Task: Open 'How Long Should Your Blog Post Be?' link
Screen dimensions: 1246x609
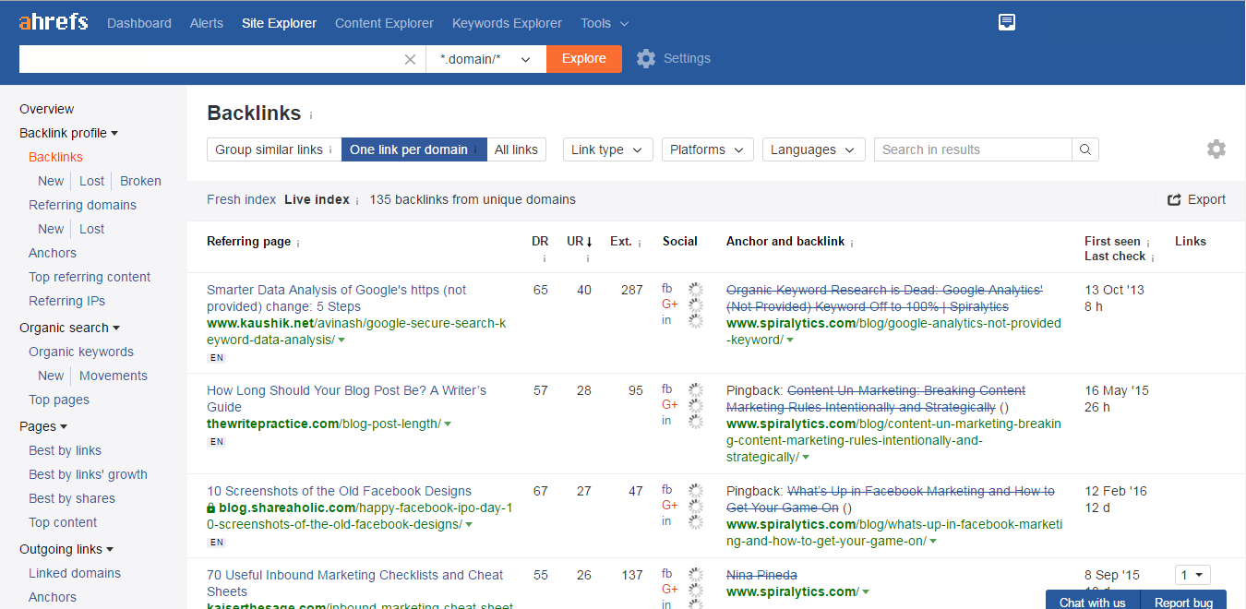Action: tap(346, 399)
